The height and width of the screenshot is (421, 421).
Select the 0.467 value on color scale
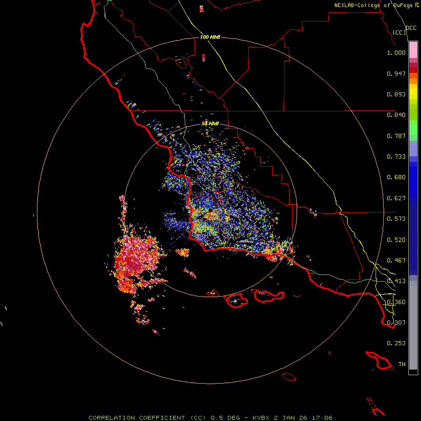[x=396, y=261]
